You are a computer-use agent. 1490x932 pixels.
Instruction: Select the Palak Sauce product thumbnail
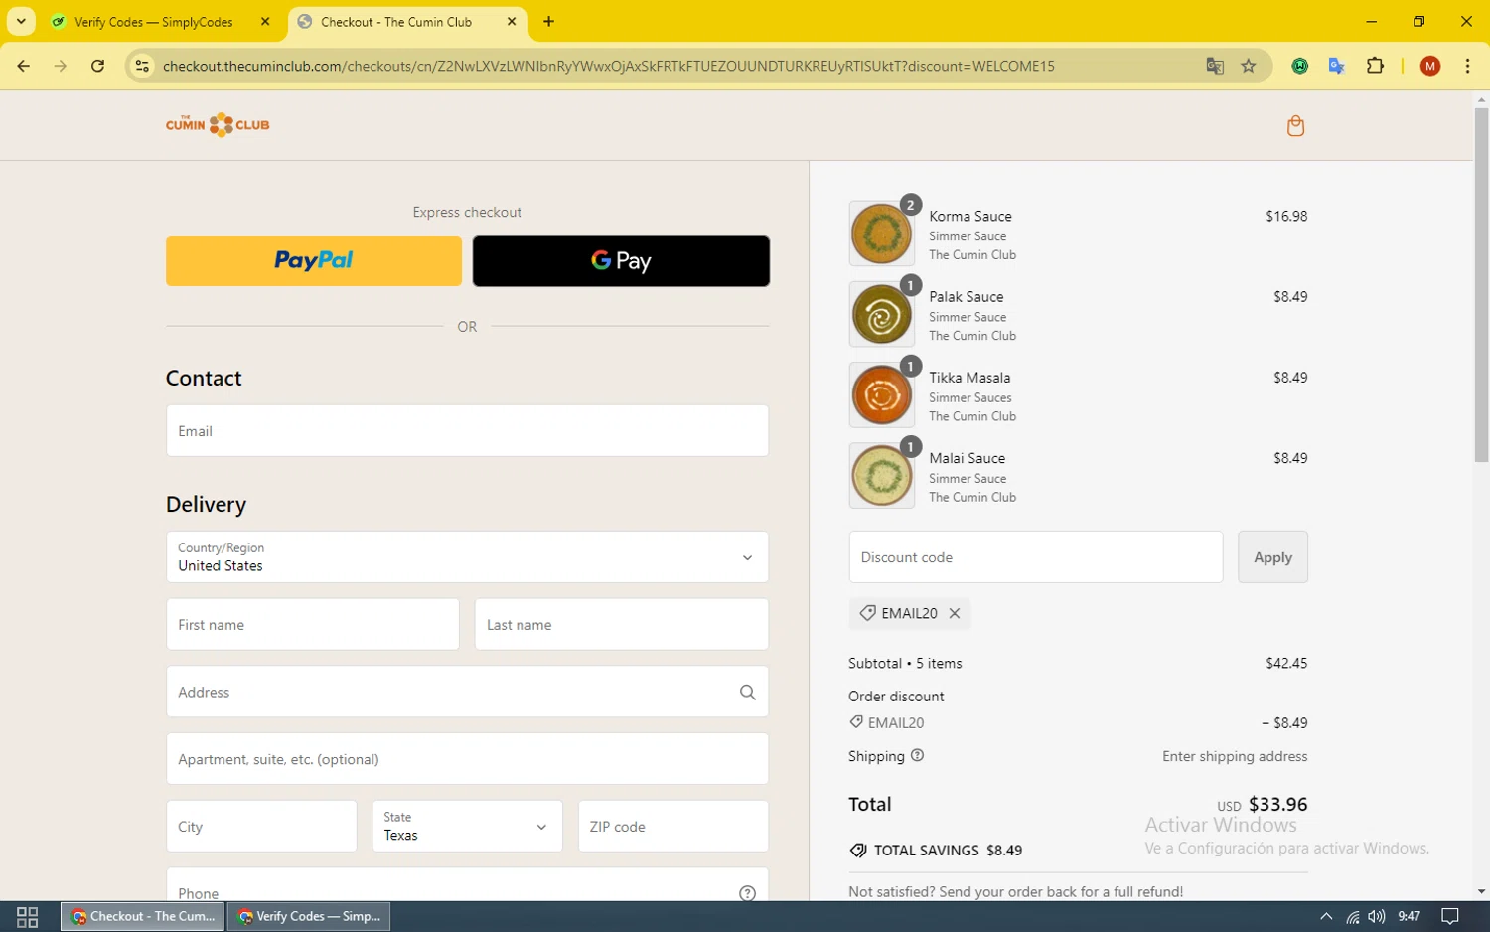pyautogui.click(x=882, y=314)
